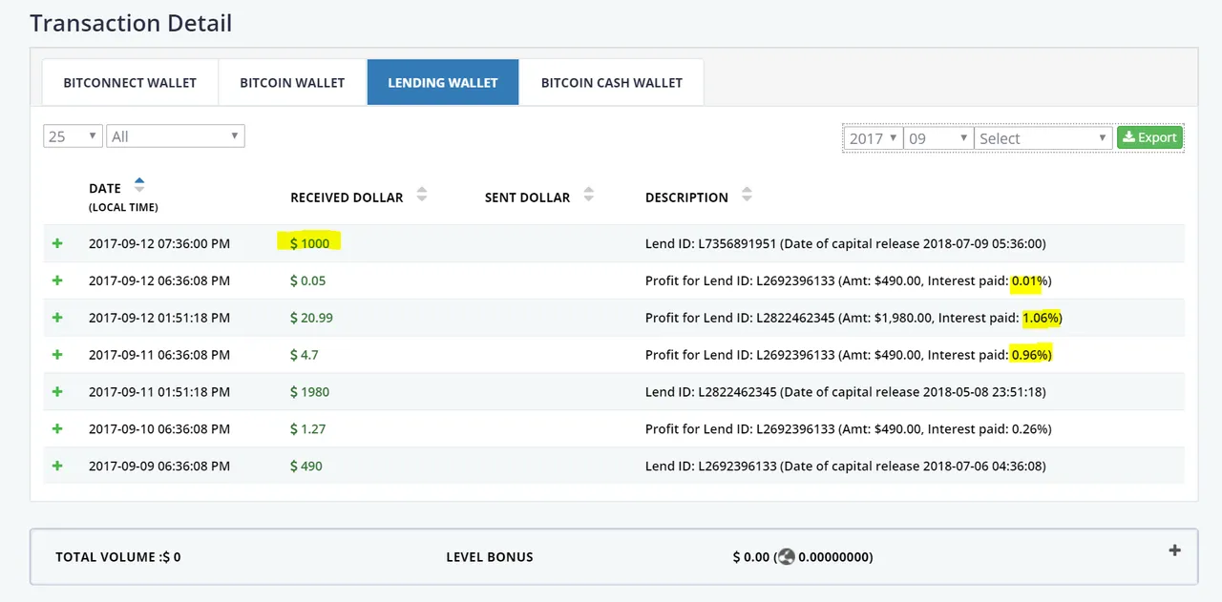This screenshot has height=602, width=1222.
Task: Click the green Export button
Action: tap(1149, 137)
